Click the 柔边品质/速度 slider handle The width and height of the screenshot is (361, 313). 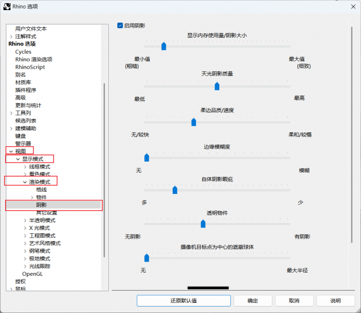[194, 122]
